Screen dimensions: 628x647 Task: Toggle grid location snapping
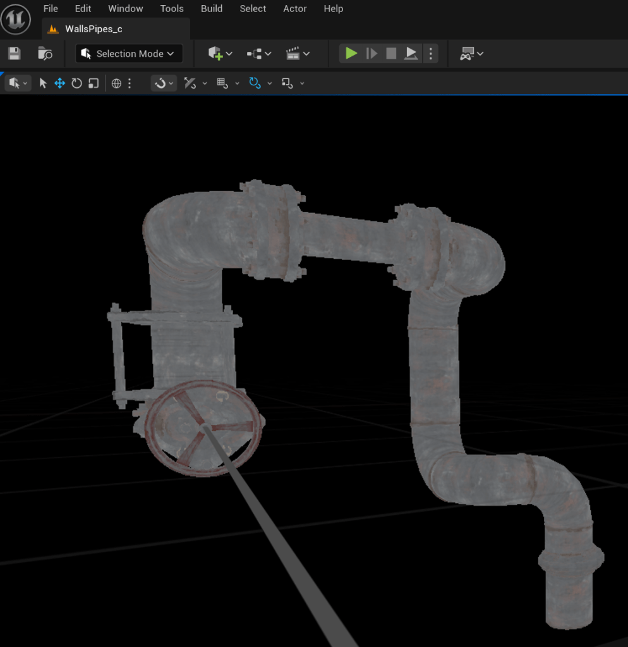(x=222, y=83)
